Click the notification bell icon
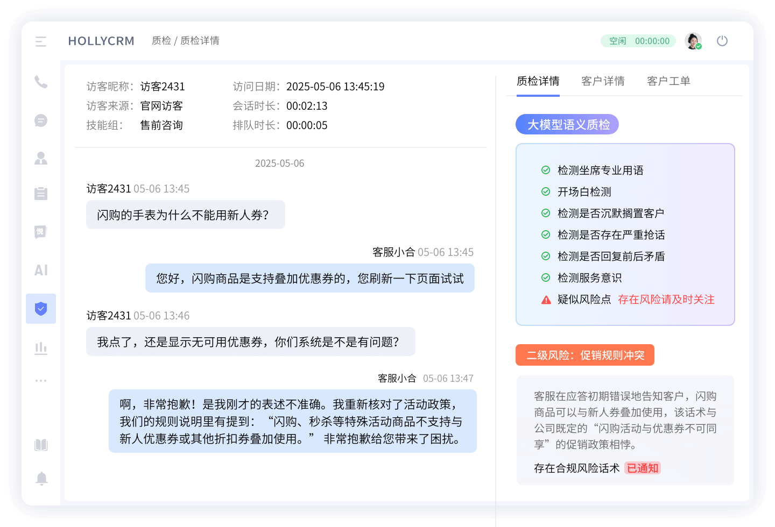 [x=41, y=478]
